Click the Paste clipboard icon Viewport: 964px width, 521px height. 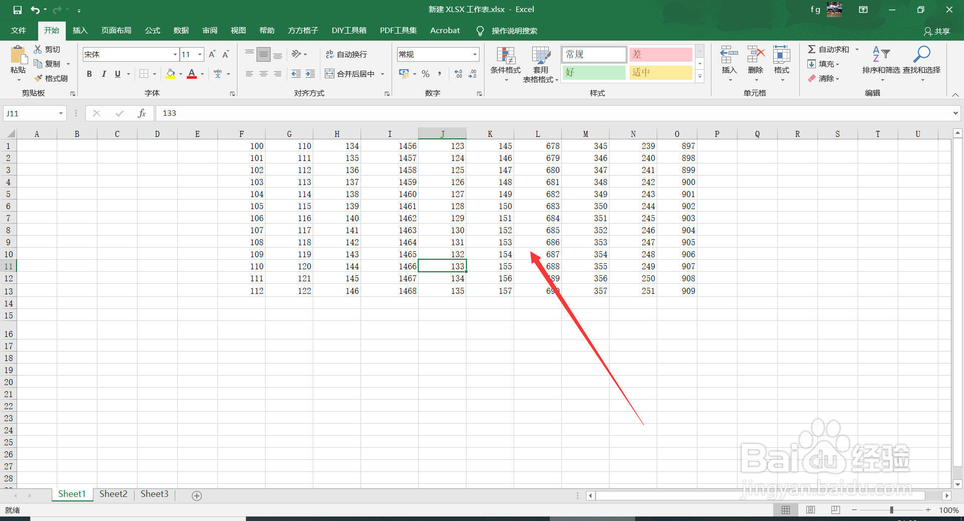19,55
